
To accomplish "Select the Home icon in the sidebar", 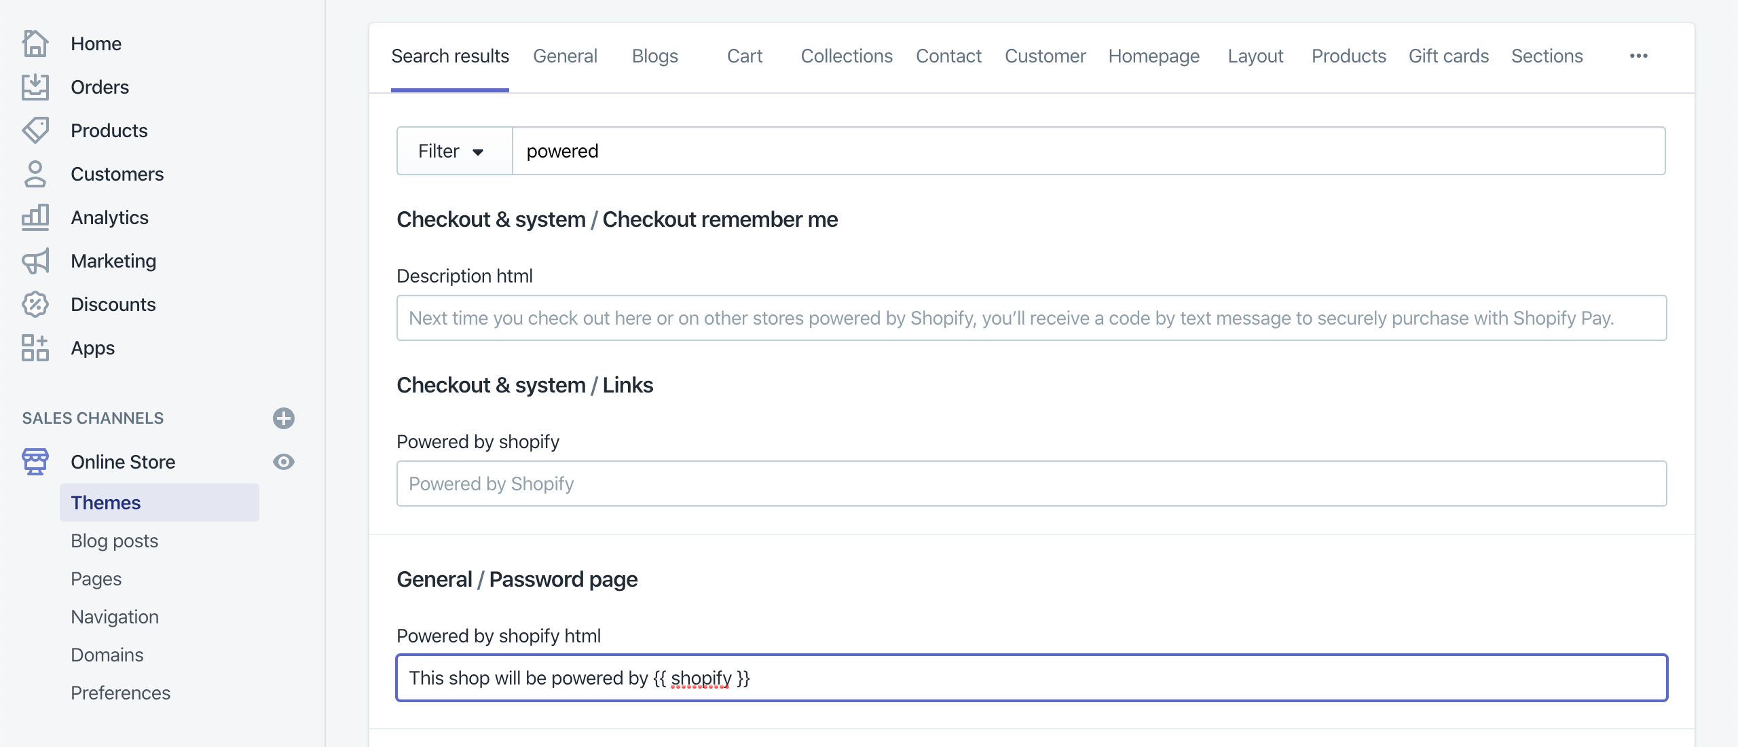I will coord(35,43).
